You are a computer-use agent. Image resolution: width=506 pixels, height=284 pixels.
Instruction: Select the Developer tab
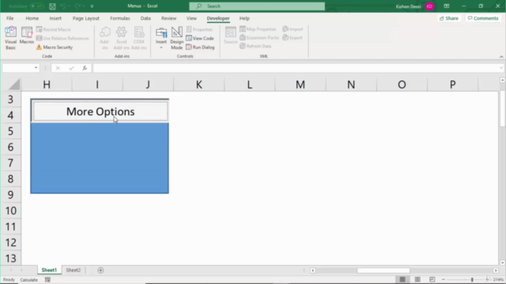[x=218, y=18]
